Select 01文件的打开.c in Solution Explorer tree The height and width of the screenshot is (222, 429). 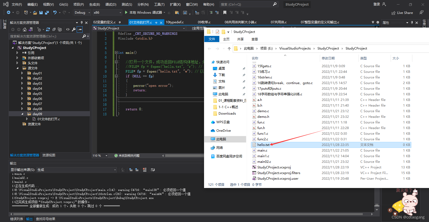[49, 119]
